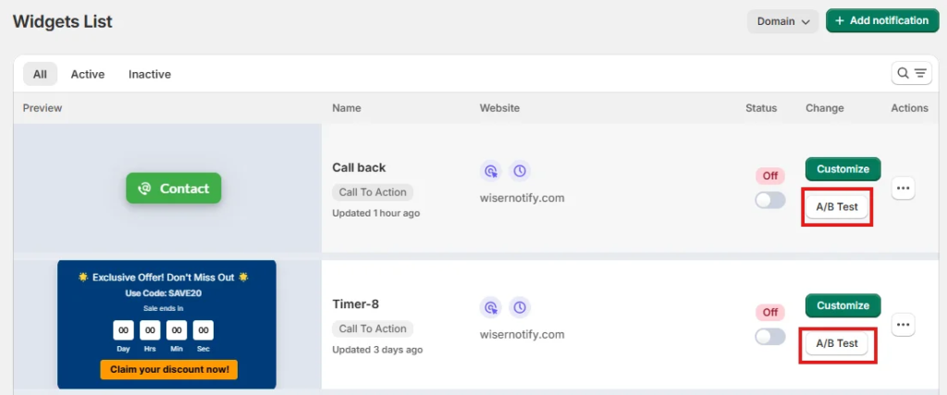Screen dimensions: 947x395
Task: Turn on the Timer-8 status toggle
Action: 769,337
